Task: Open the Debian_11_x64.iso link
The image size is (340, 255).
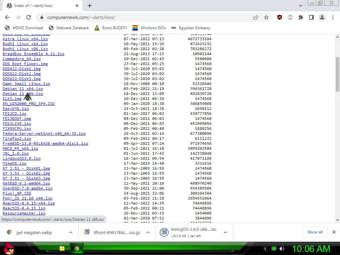Action: (x=23, y=89)
